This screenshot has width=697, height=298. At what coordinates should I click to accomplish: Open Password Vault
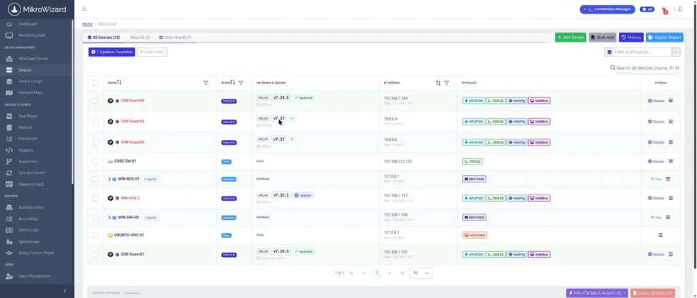coord(31,184)
